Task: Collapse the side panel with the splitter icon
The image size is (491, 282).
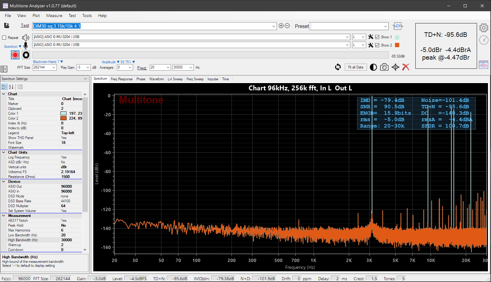Action: tap(4, 69)
